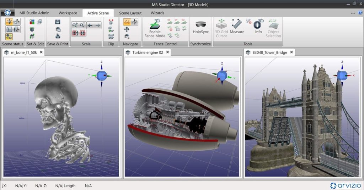Click the print icon in Save & Print

point(58,36)
